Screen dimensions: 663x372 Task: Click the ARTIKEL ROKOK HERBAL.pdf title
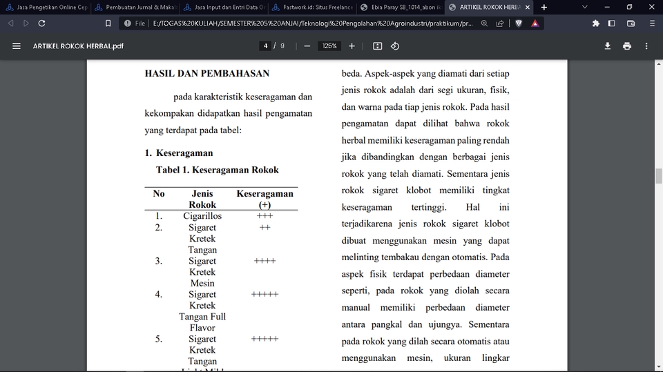[x=78, y=46]
